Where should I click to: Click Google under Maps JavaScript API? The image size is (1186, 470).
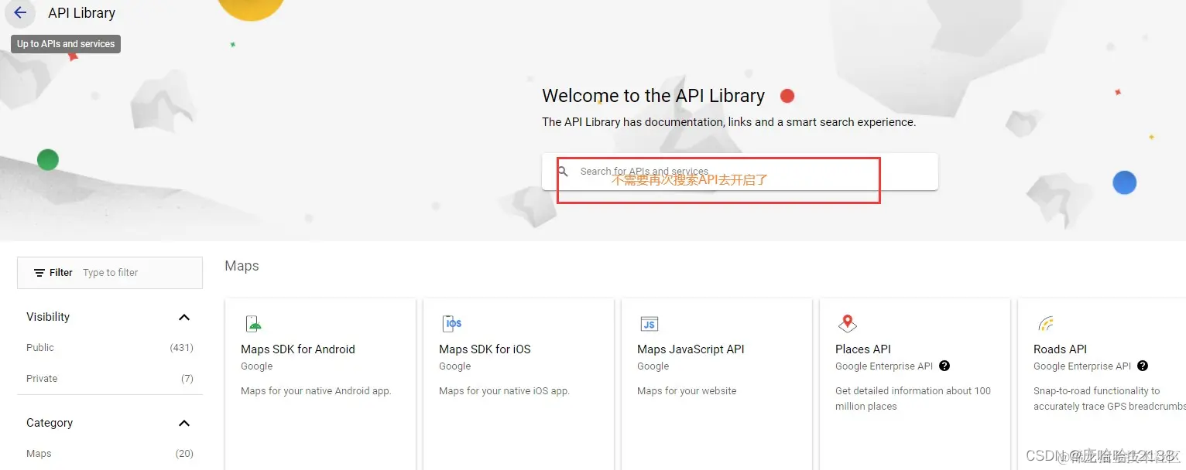click(x=653, y=366)
